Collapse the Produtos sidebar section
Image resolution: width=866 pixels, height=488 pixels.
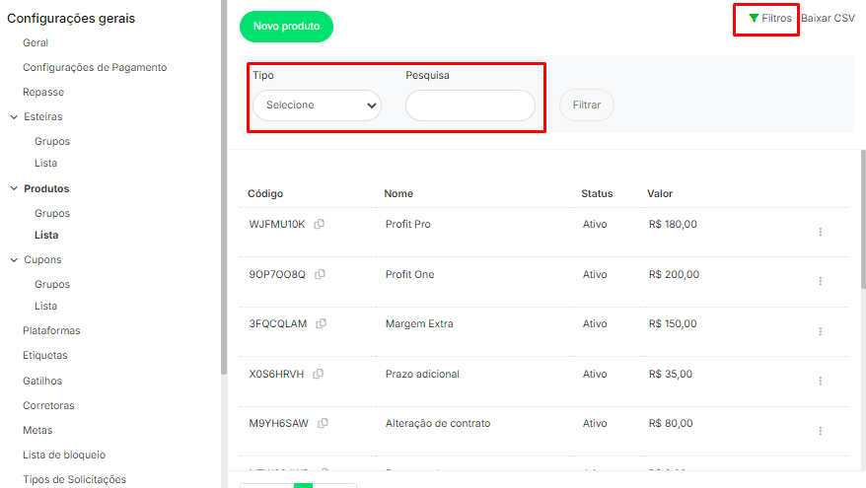coord(14,188)
